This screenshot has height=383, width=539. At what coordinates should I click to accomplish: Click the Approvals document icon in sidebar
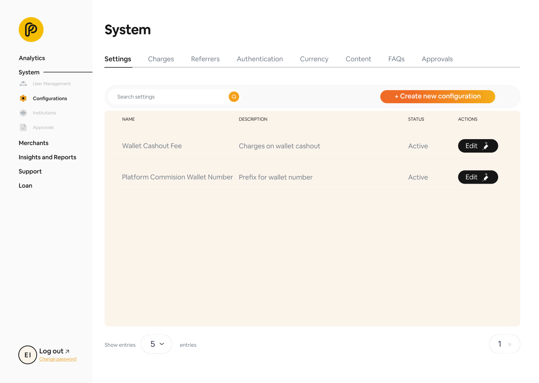[x=23, y=128]
